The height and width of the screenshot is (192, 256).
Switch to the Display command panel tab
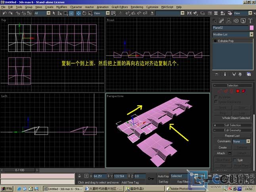pos(243,21)
